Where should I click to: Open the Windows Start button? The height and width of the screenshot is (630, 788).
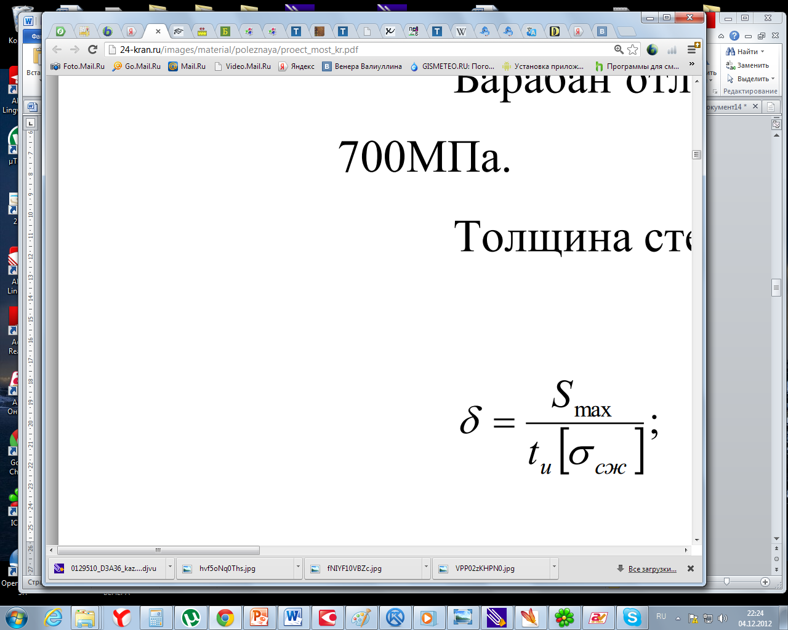click(x=16, y=617)
